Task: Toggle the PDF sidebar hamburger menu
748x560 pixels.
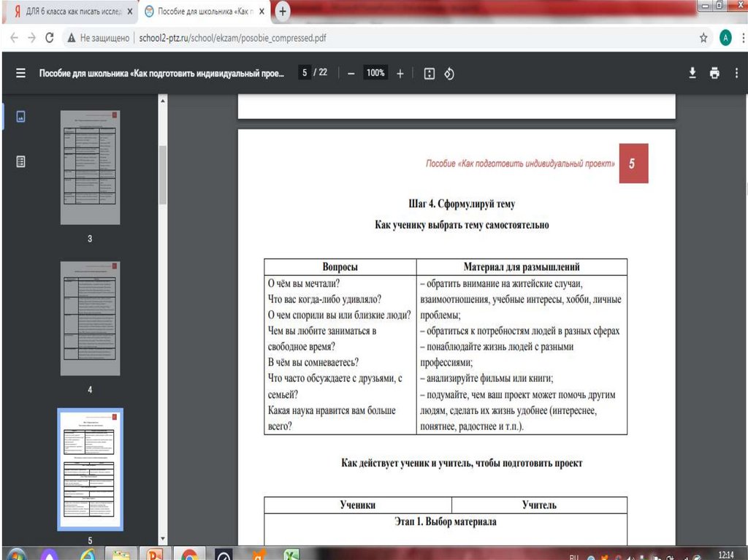Action: tap(20, 73)
